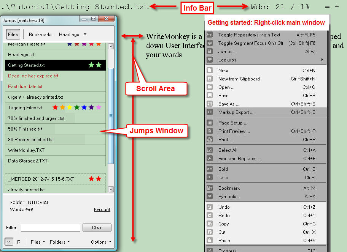Image resolution: width=347 pixels, height=252 pixels.
Task: Click the equals button in info bar
Action: (327, 7)
